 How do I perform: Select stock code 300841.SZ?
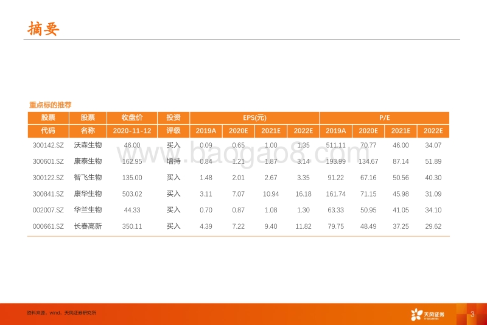[x=48, y=194]
